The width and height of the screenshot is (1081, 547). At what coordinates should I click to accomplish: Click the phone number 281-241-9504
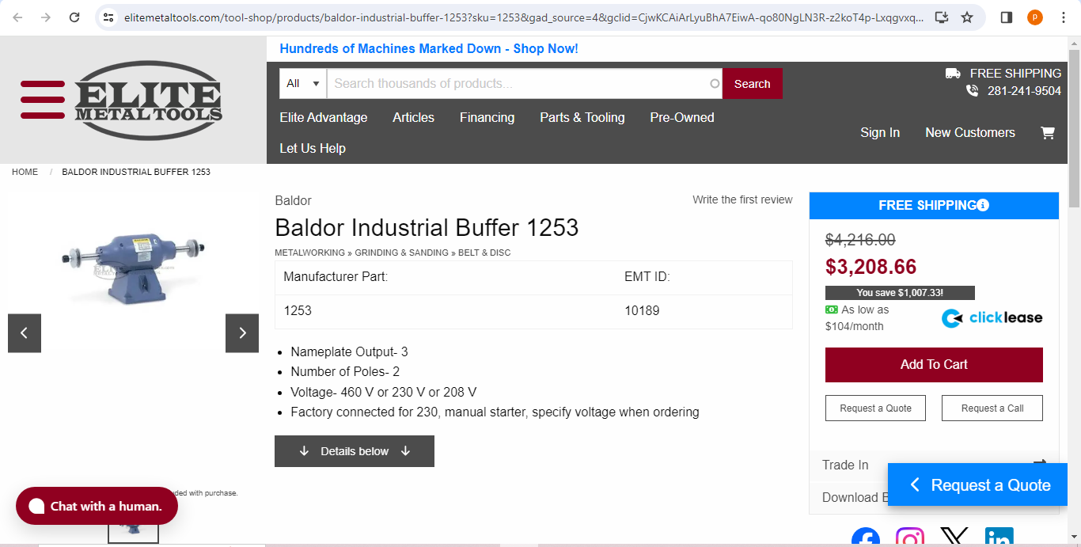[1024, 91]
